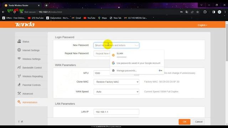Screen dimensions: 228x128
Task: Open Tenda's Twitter page icon
Action: [x=22, y=122]
